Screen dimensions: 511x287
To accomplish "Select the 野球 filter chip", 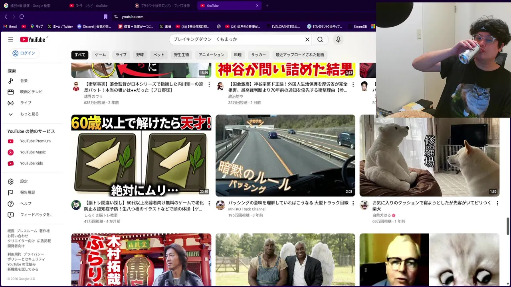I will point(140,55).
